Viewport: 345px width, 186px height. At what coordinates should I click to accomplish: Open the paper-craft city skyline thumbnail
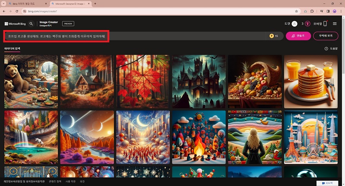click(310, 137)
